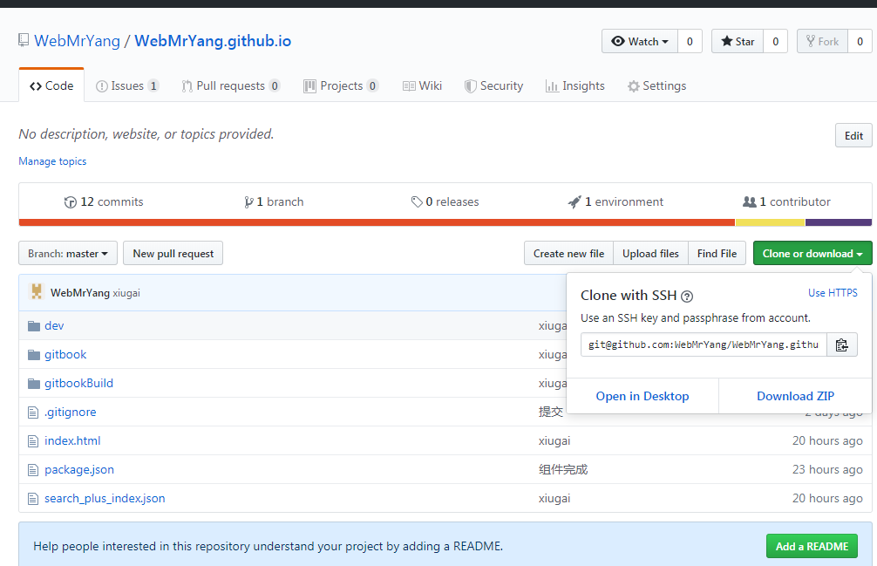Fork this repository
The height and width of the screenshot is (566, 877).
coord(822,41)
